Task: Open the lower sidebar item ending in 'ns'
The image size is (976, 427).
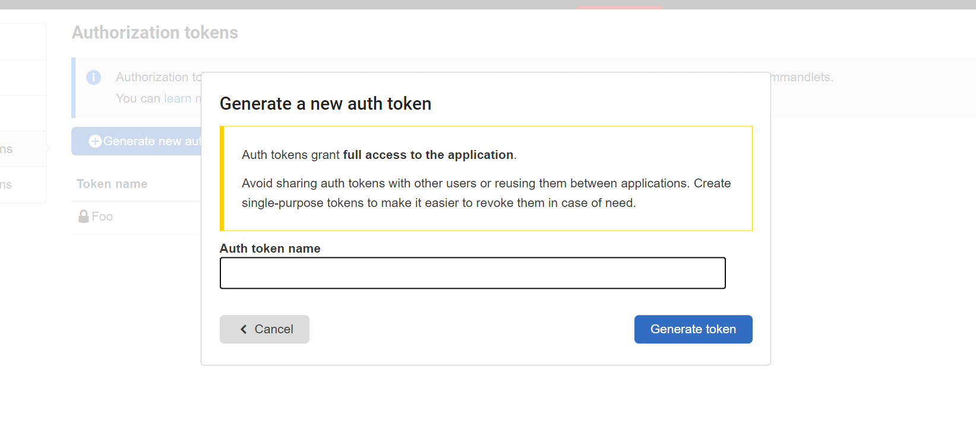Action: [7, 184]
